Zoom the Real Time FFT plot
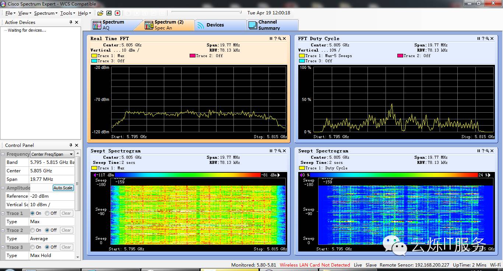The image size is (503, 271). click(x=280, y=39)
